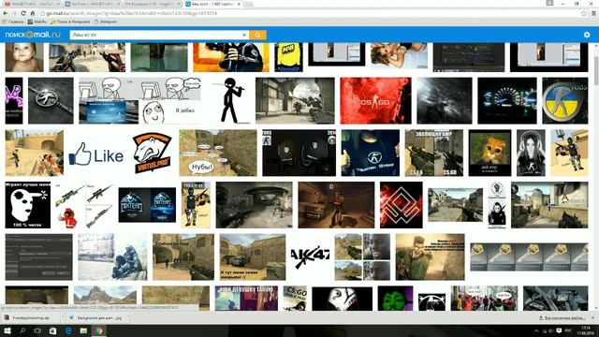Viewport: 599px width, 337px height.
Task: Close the downloads bar
Action: tap(593, 317)
